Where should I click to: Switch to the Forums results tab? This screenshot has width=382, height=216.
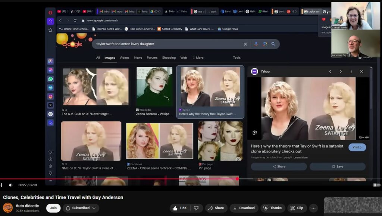[152, 58]
